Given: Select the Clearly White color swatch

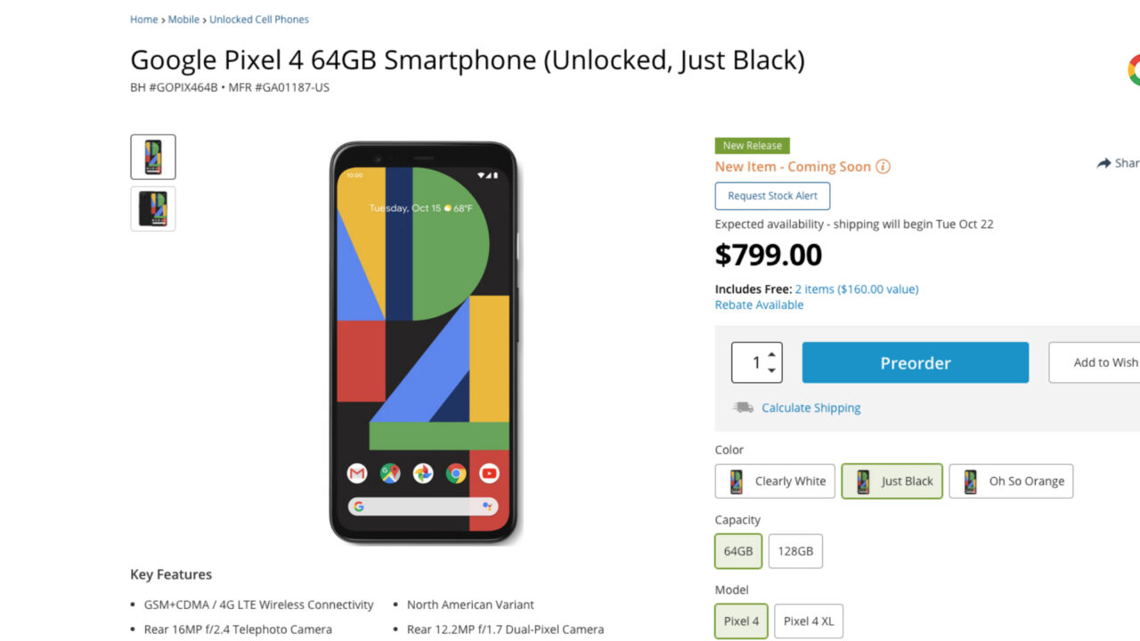Looking at the screenshot, I should point(774,481).
